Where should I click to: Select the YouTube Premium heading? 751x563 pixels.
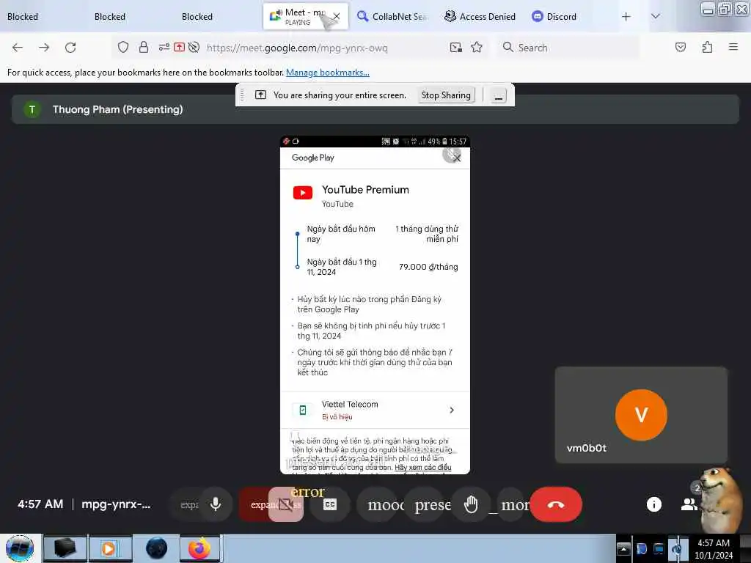point(365,190)
